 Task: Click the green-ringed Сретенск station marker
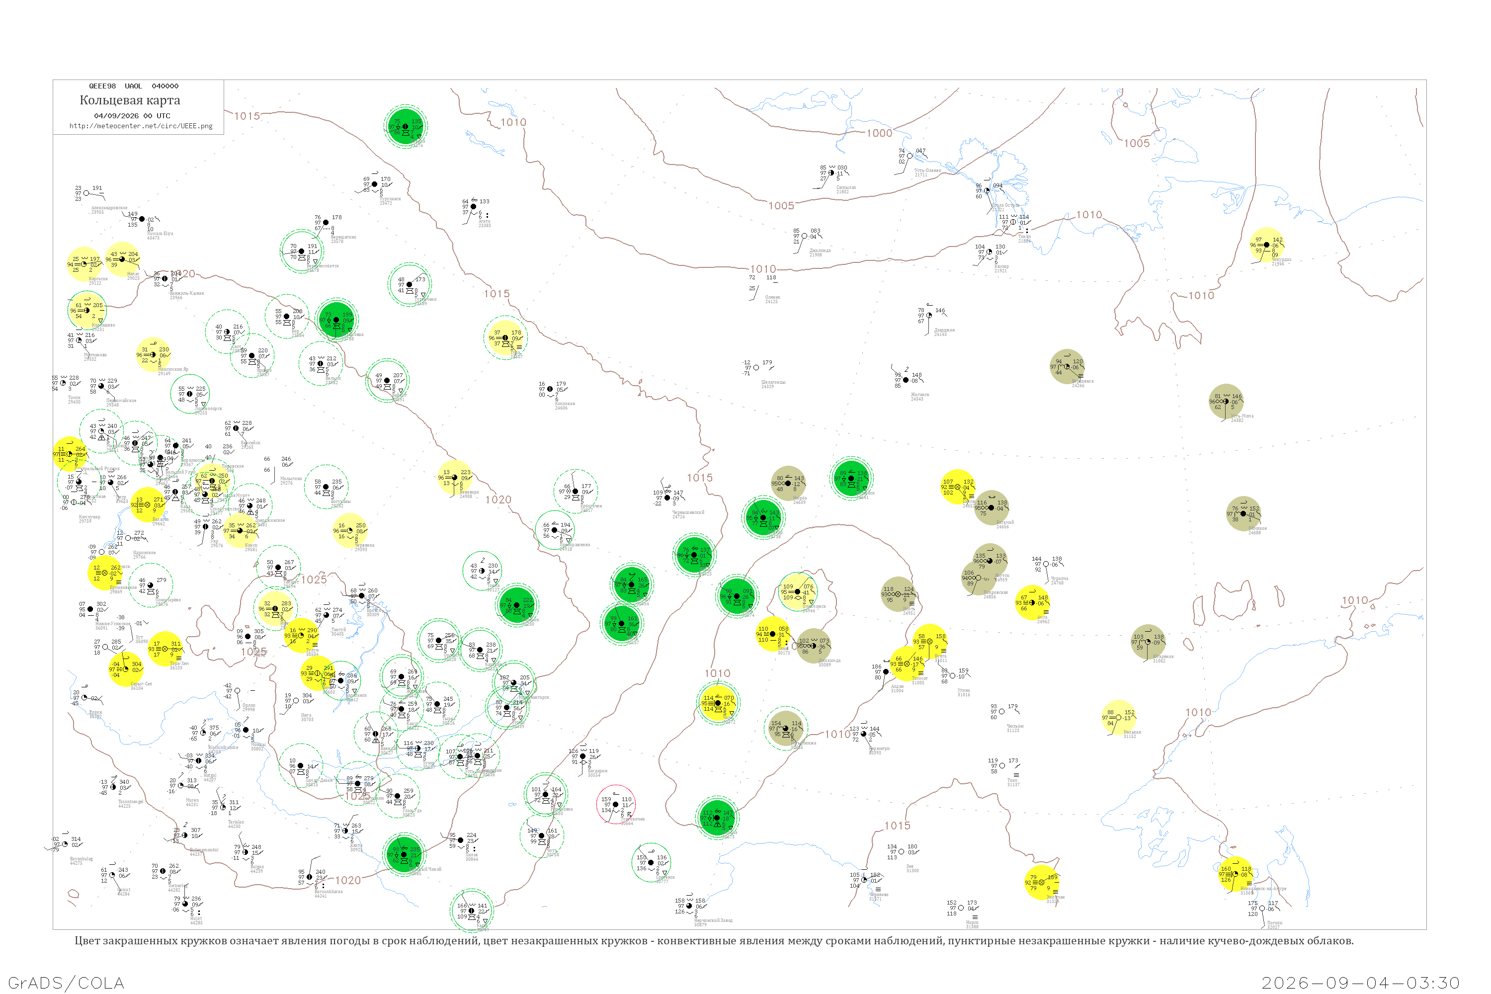651,862
